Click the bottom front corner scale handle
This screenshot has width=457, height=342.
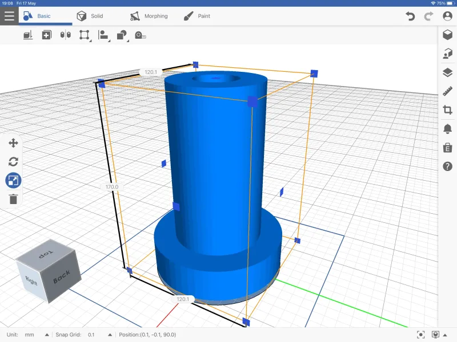(246, 322)
